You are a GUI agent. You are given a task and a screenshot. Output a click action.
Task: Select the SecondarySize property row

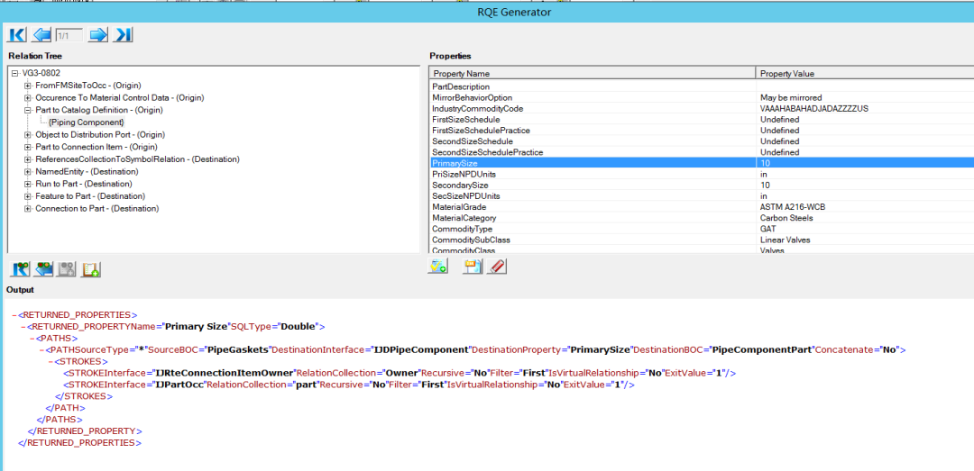click(x=702, y=185)
